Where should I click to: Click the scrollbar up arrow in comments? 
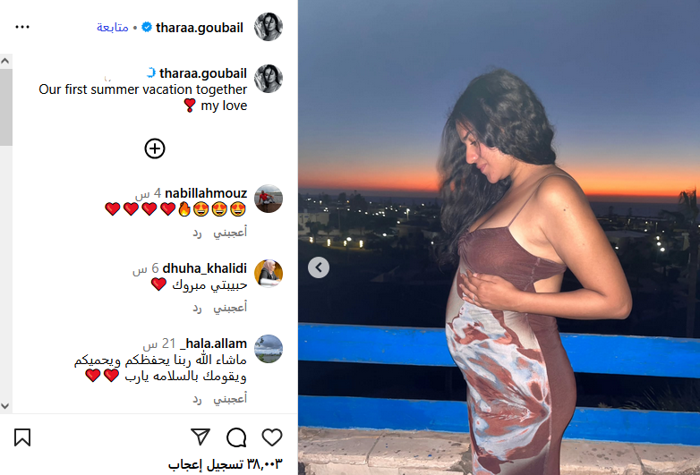5,61
